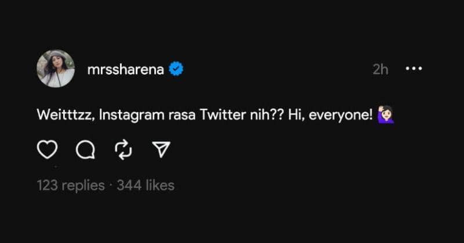Click the dot separator between replies and likes
464x243 pixels.
coord(111,186)
